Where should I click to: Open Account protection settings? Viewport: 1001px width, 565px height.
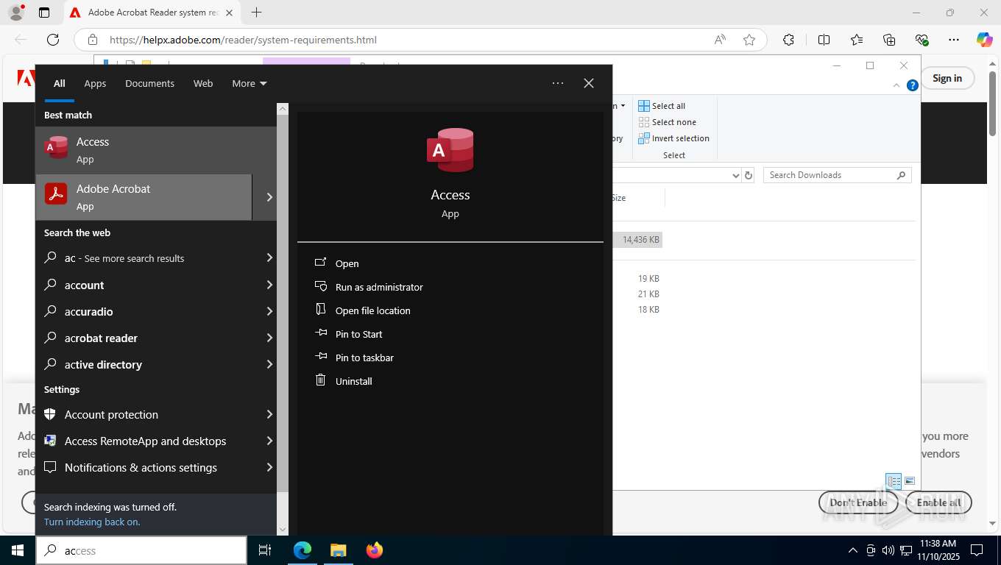pos(147,414)
